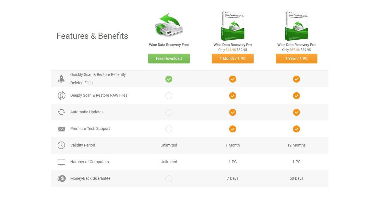The image size is (379, 213).
Task: Click the green arrow recovery logo above Free version
Action: click(169, 25)
